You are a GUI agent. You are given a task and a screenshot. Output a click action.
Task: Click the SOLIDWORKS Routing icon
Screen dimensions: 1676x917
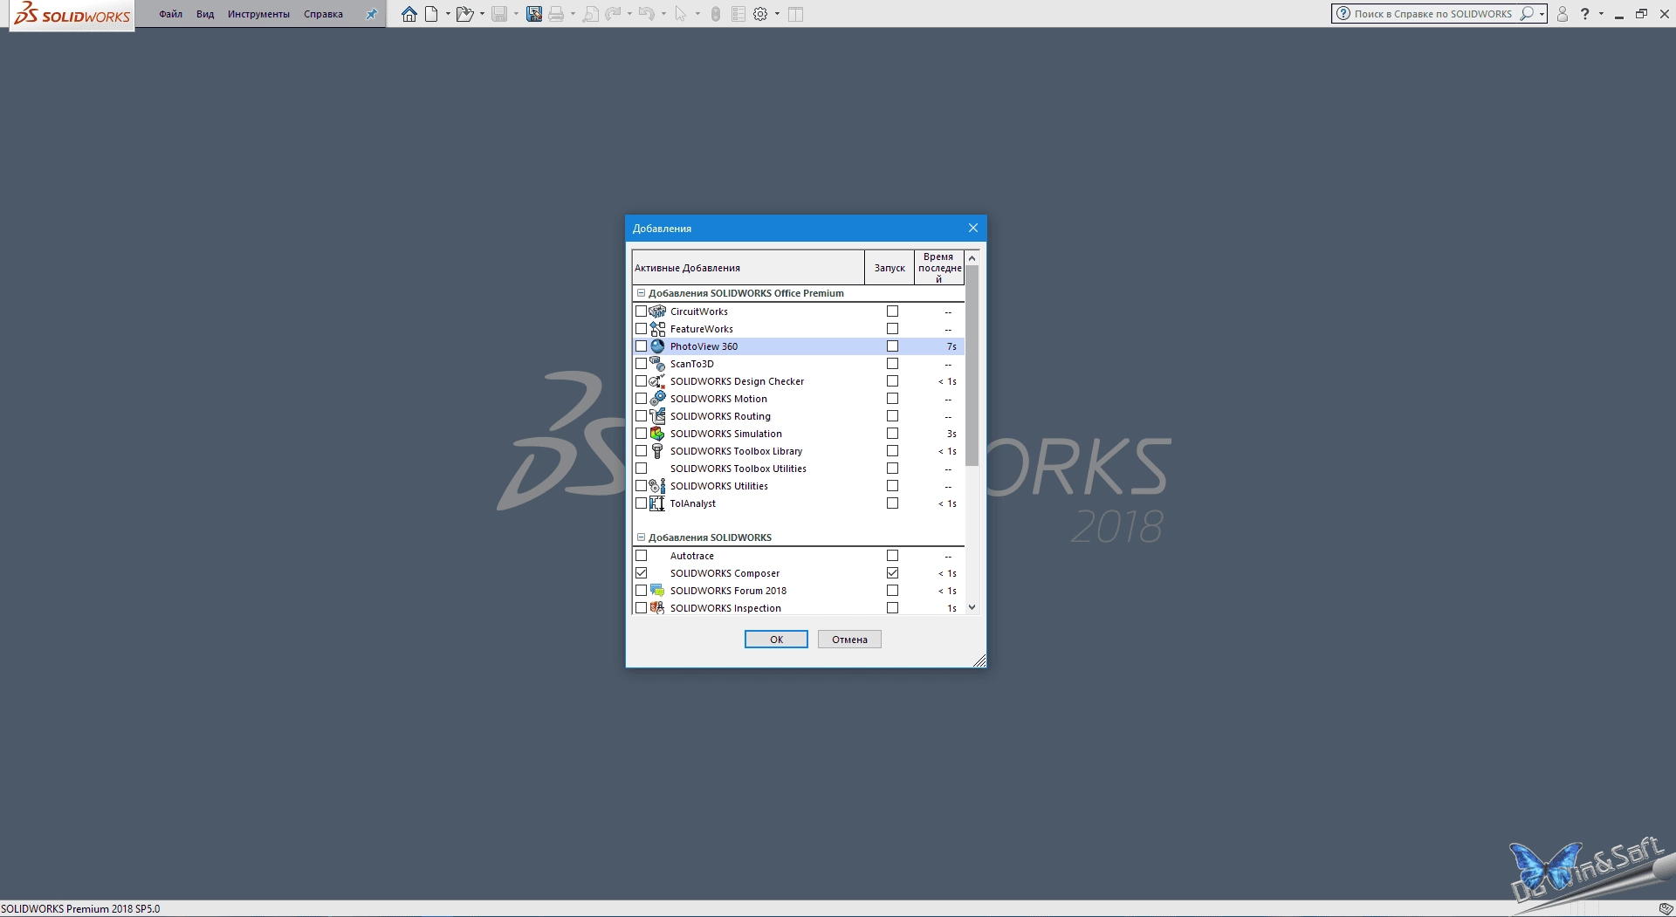657,416
